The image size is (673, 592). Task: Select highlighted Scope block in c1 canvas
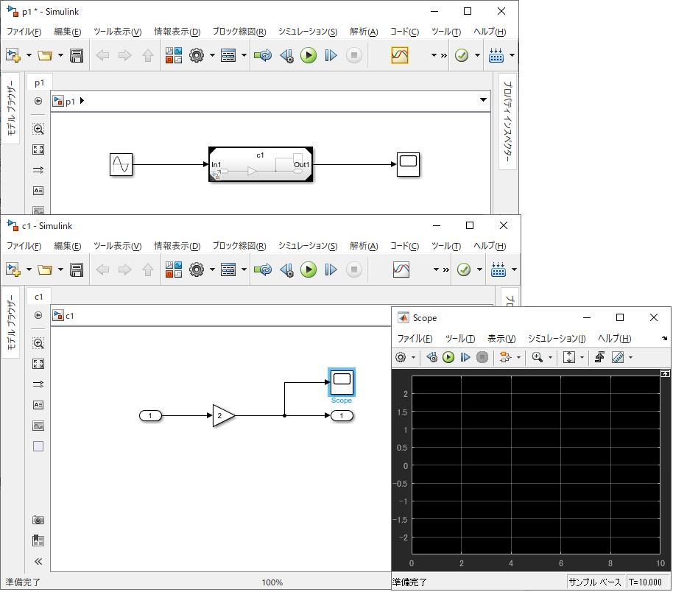point(342,382)
